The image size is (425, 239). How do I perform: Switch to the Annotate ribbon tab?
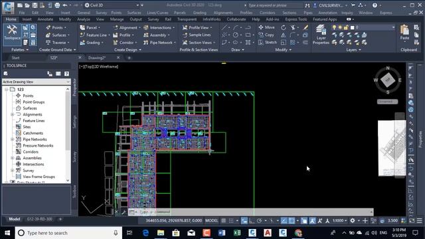click(x=45, y=19)
